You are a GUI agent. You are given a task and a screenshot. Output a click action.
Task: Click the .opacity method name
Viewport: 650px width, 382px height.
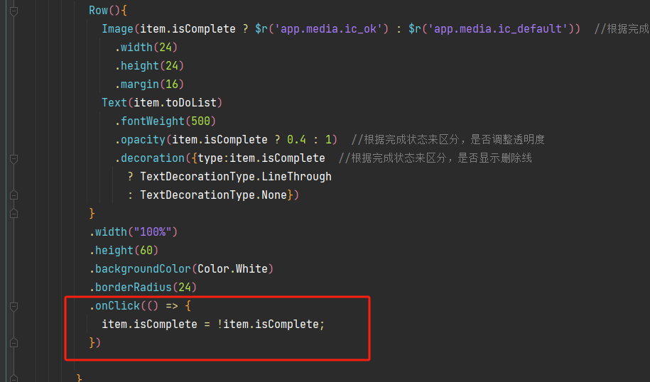[140, 140]
